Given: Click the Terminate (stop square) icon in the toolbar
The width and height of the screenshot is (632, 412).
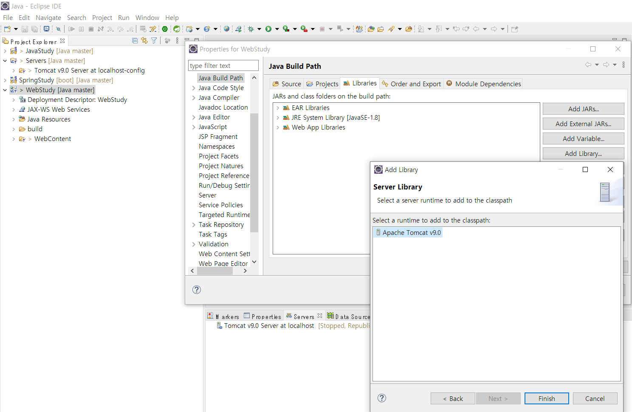Looking at the screenshot, I should coord(91,29).
